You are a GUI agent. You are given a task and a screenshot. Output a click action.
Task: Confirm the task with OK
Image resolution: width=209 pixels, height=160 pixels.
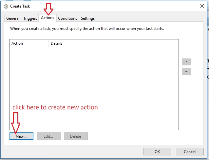[x=157, y=151]
